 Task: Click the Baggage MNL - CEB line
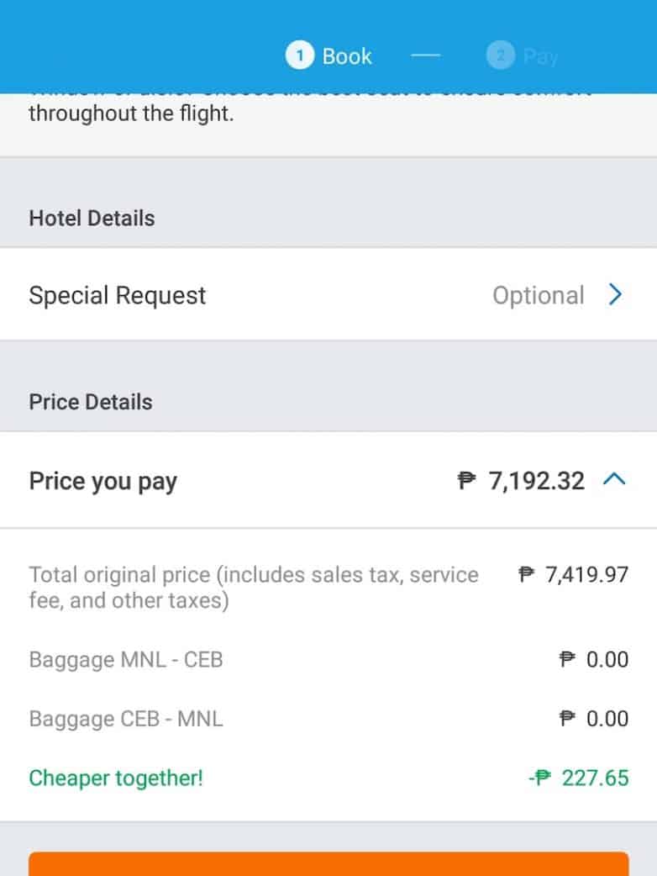126,659
